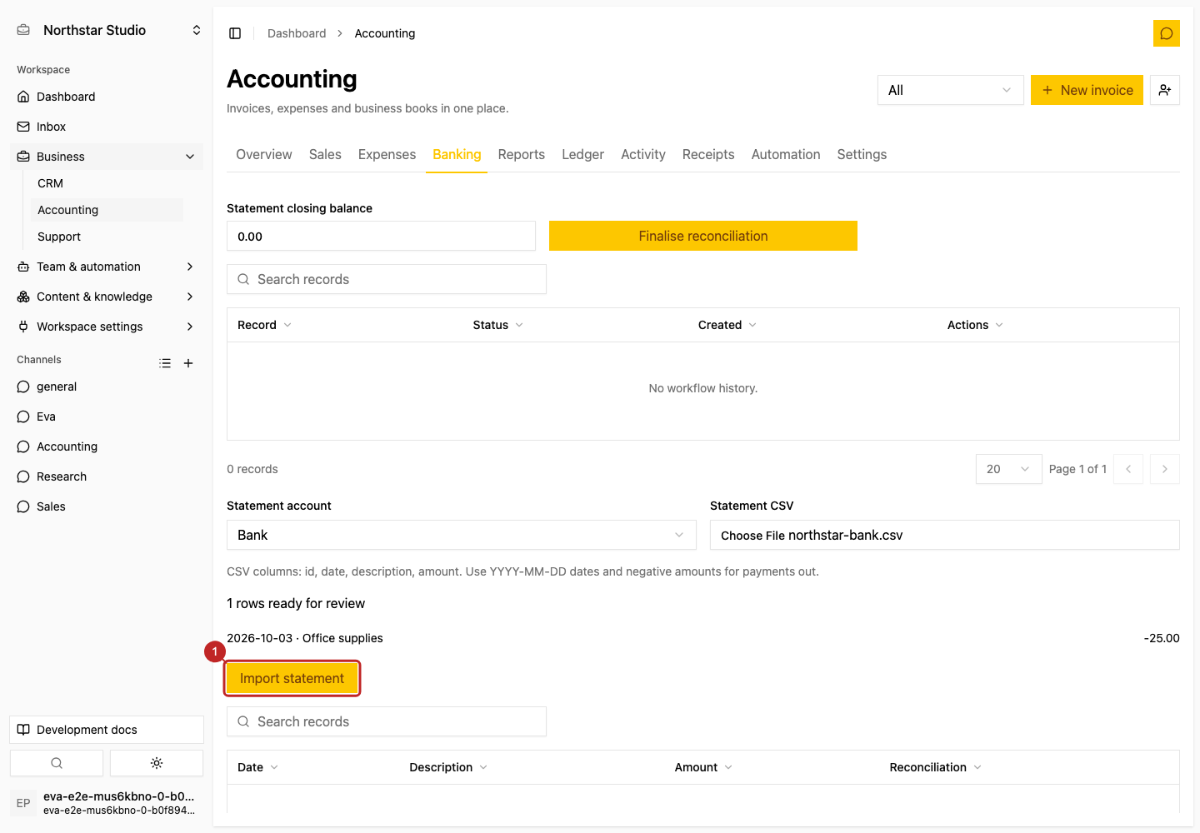Open the Eva channel
This screenshot has height=833, width=1200.
point(107,416)
